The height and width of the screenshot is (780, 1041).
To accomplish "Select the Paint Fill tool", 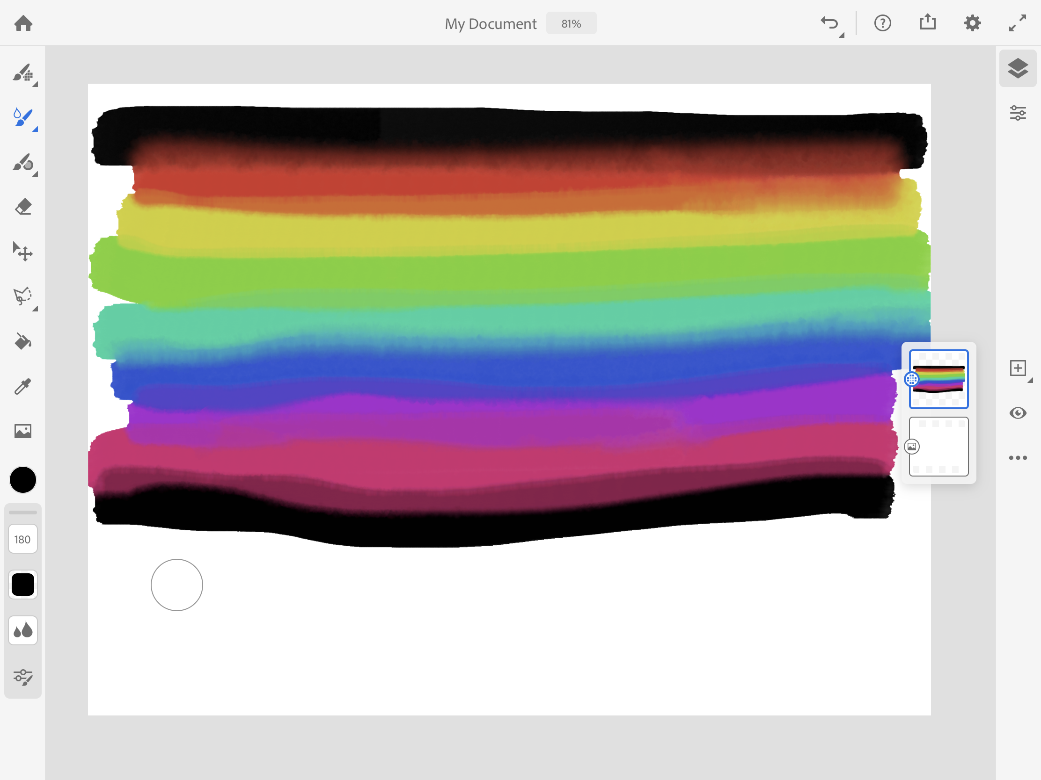I will point(23,342).
